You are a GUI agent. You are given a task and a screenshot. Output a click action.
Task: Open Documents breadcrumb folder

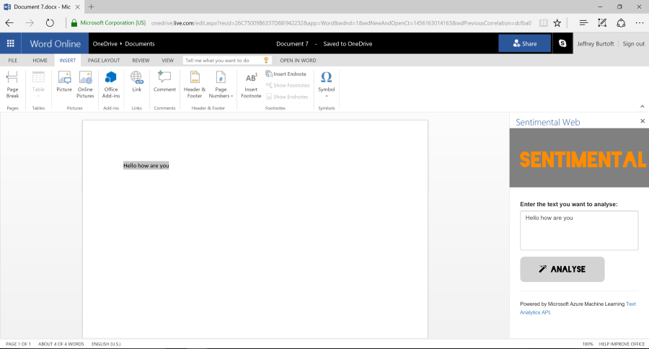140,43
